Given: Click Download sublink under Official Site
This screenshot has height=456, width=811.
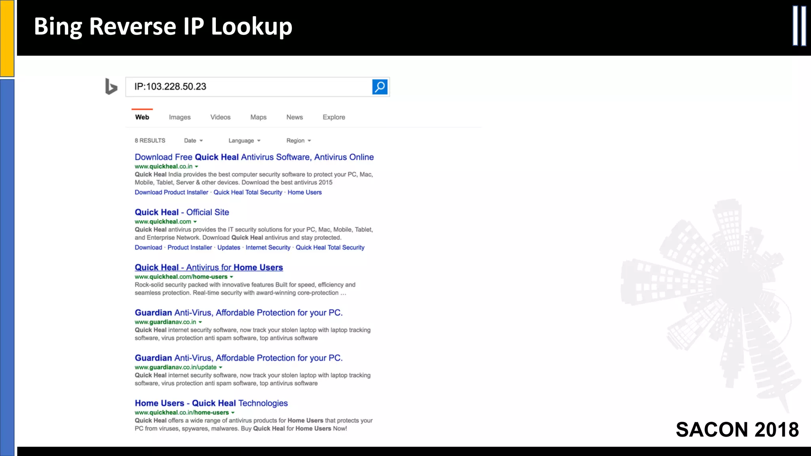Looking at the screenshot, I should [x=148, y=247].
